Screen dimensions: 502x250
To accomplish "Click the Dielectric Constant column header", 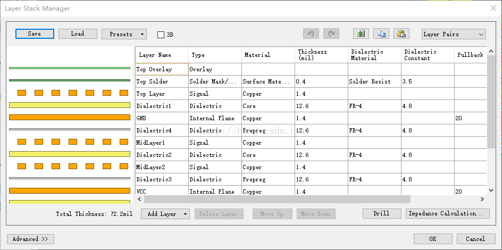I will point(428,55).
